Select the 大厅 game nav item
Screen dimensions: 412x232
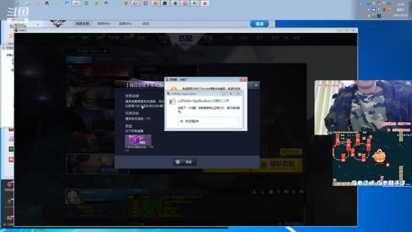[x=71, y=38]
